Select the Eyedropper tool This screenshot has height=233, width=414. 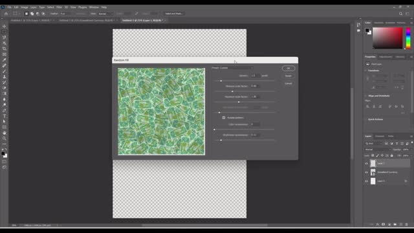coord(5,60)
